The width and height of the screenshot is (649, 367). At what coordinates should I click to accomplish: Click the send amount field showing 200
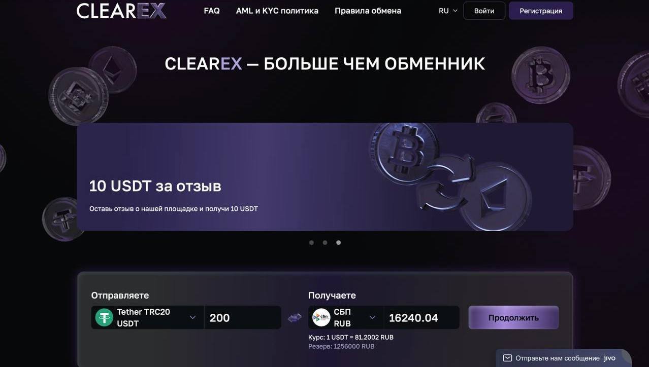243,318
